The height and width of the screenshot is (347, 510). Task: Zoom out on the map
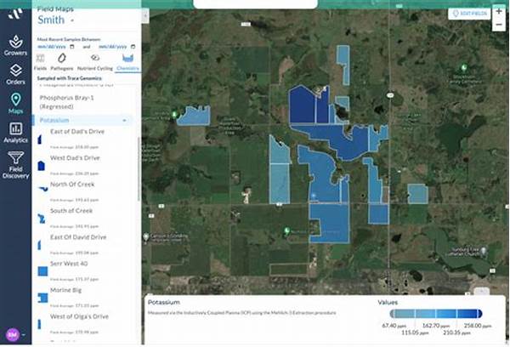tap(498, 26)
